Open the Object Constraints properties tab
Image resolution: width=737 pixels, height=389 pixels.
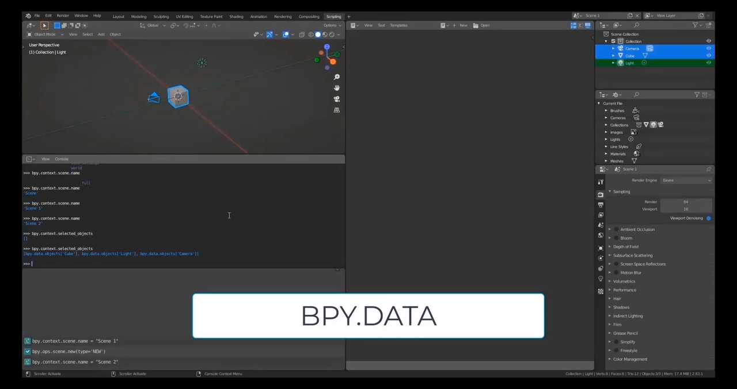point(601,268)
